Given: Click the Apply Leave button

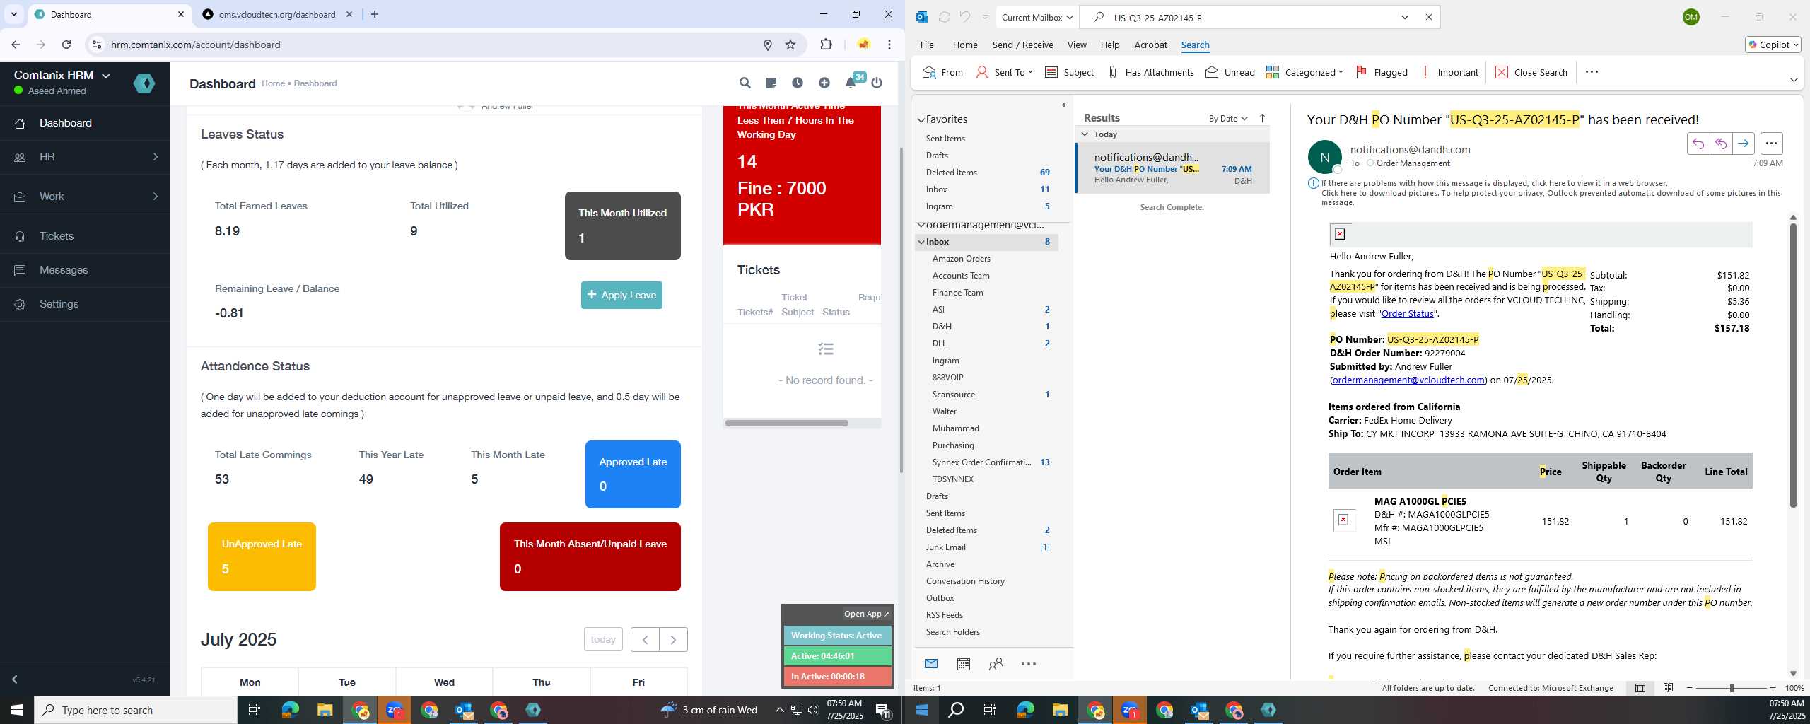Looking at the screenshot, I should [x=621, y=295].
